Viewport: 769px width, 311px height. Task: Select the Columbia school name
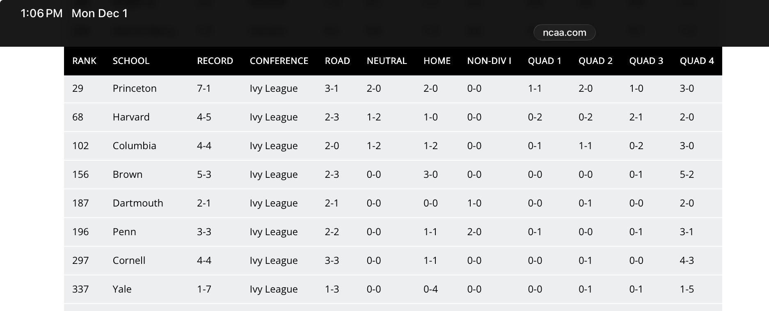134,146
